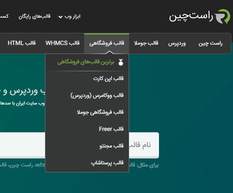Select the وردپرس navigation tab
233x193 pixels.
coord(177,43)
